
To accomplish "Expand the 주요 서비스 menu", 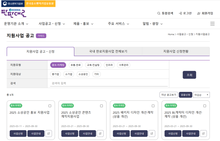I will 118,24.
